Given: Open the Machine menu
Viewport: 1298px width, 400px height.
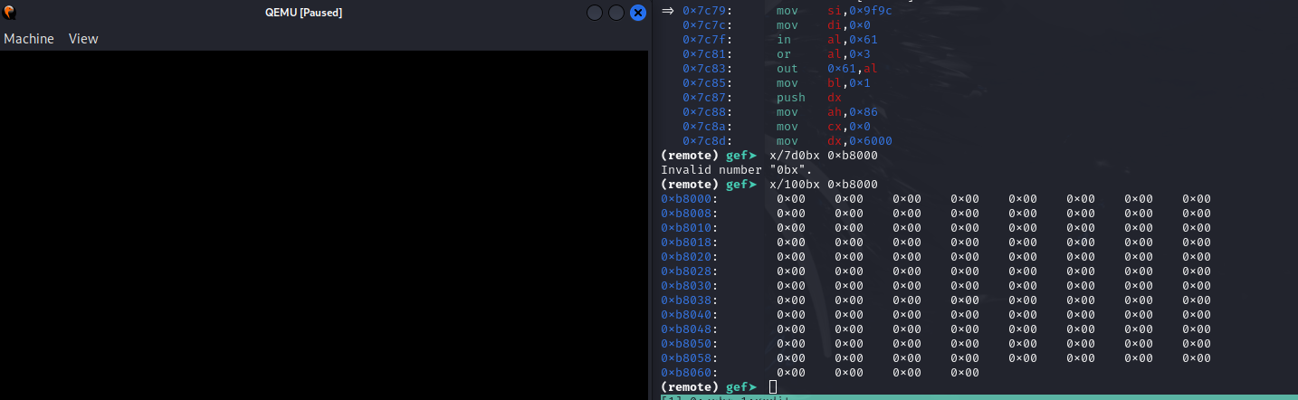Looking at the screenshot, I should coord(29,39).
